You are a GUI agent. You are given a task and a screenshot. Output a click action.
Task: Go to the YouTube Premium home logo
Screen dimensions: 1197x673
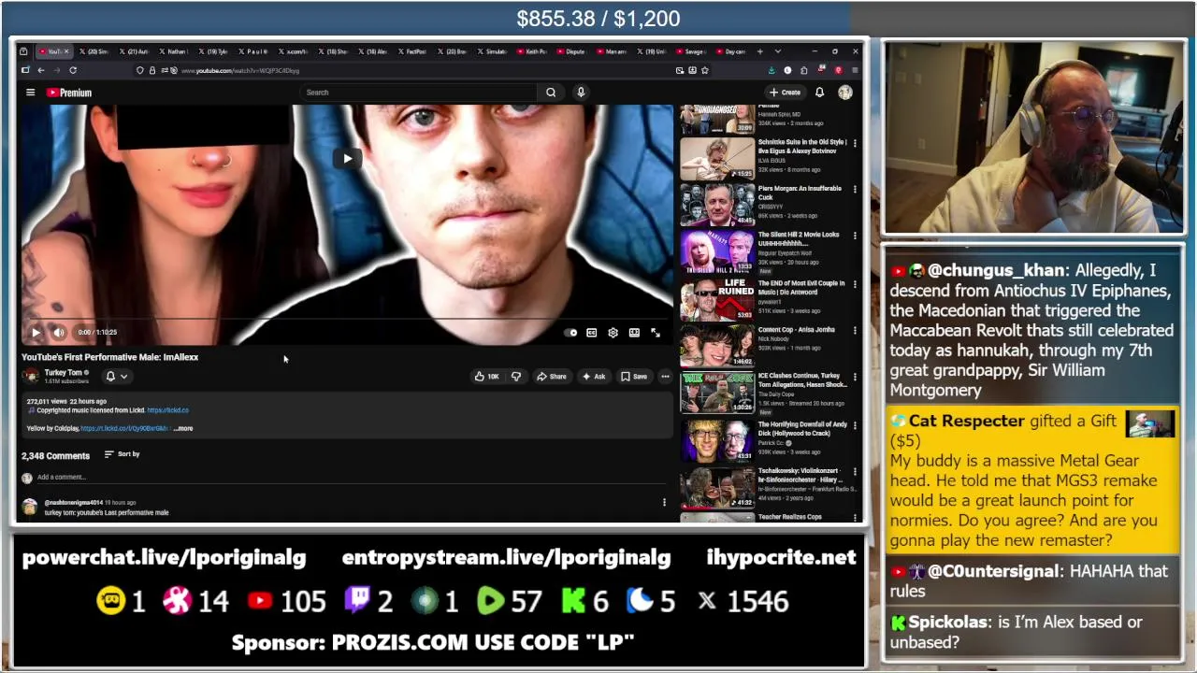point(69,93)
